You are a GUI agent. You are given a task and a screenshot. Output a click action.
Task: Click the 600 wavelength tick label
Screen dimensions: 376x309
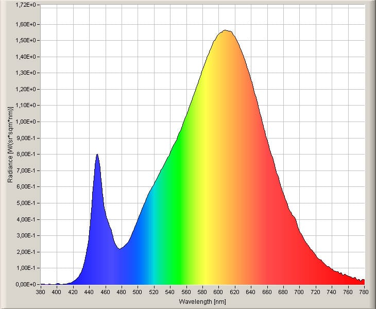[218, 292]
